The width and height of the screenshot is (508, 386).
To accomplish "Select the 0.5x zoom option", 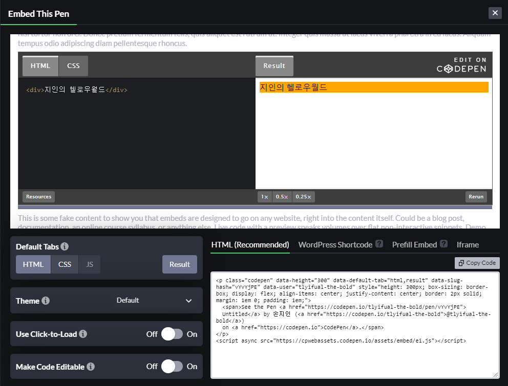I will [x=282, y=197].
